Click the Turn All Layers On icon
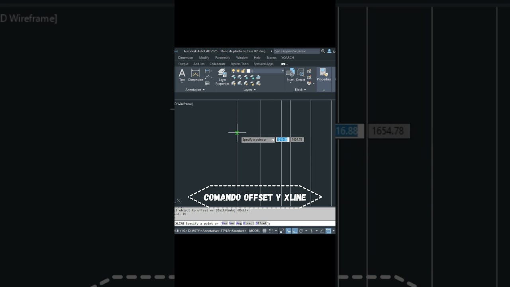 (233, 83)
